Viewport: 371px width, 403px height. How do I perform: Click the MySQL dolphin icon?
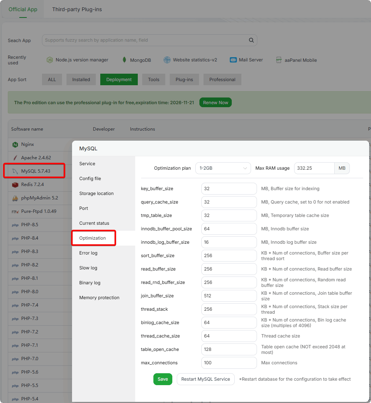pyautogui.click(x=15, y=171)
